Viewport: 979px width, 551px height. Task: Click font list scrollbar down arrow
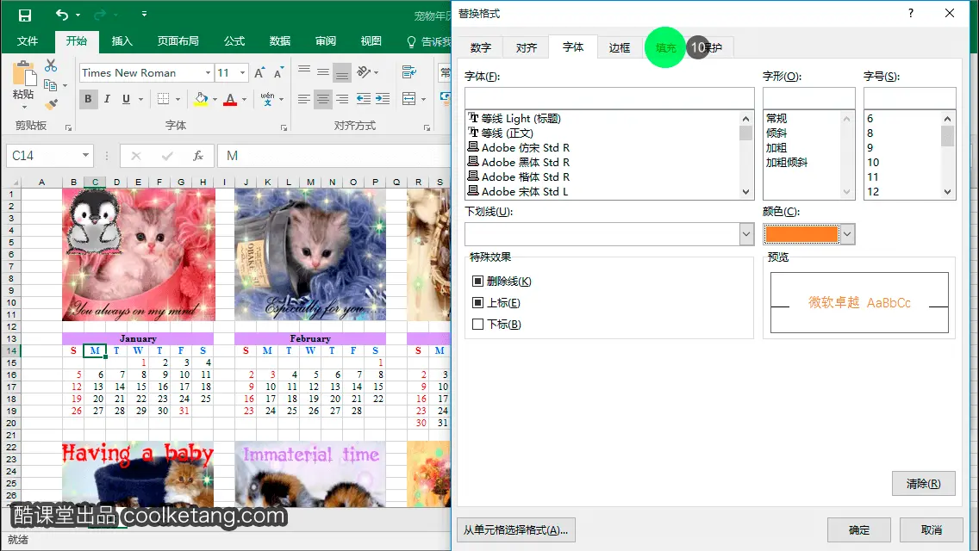[x=746, y=192]
